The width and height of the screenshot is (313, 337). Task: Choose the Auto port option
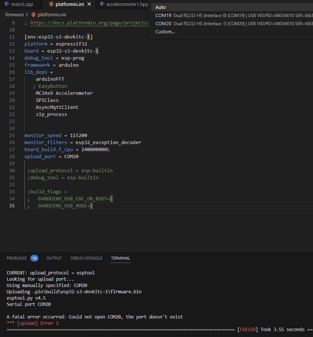point(232,7)
